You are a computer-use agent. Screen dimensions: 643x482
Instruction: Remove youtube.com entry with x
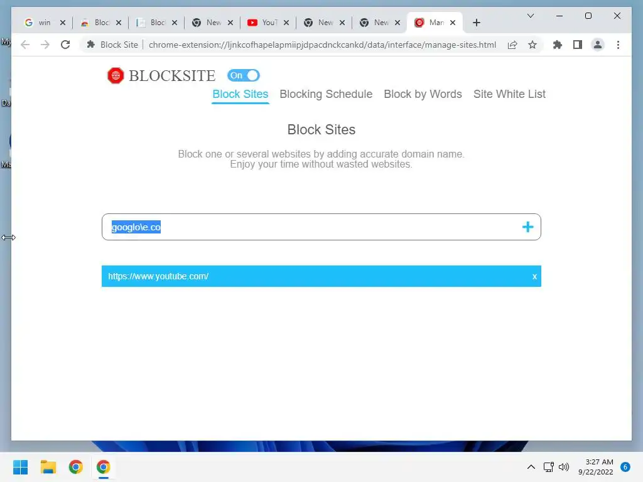[534, 277]
